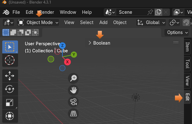Choose the Rotate tool
Screen dimensions: 192x124
tap(10, 89)
